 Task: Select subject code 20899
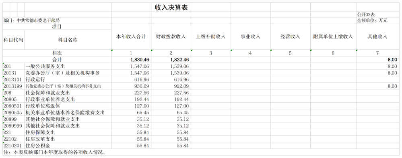click(x=14, y=120)
